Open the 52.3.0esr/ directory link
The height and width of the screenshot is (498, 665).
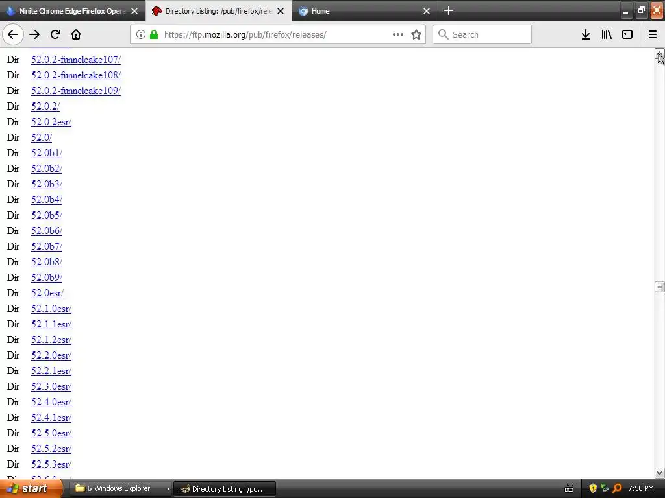[x=51, y=386]
